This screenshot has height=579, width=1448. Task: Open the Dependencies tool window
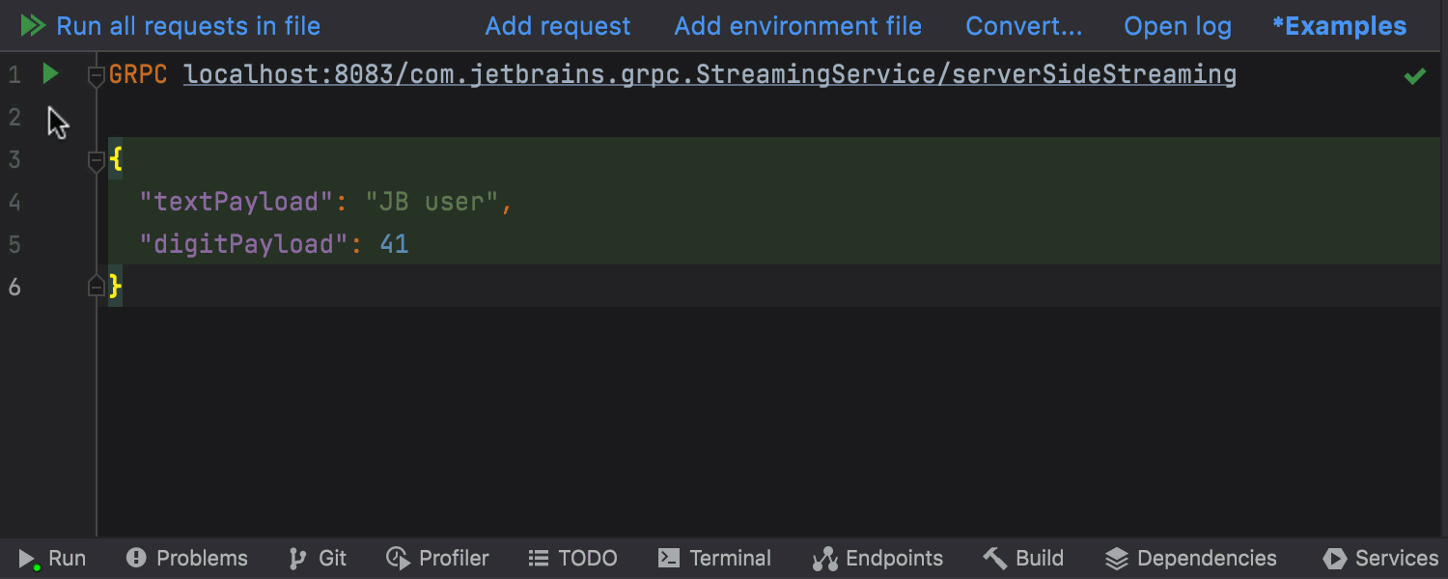coord(1190,559)
